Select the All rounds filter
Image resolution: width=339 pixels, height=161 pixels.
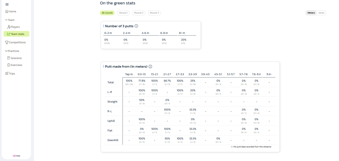[107, 13]
